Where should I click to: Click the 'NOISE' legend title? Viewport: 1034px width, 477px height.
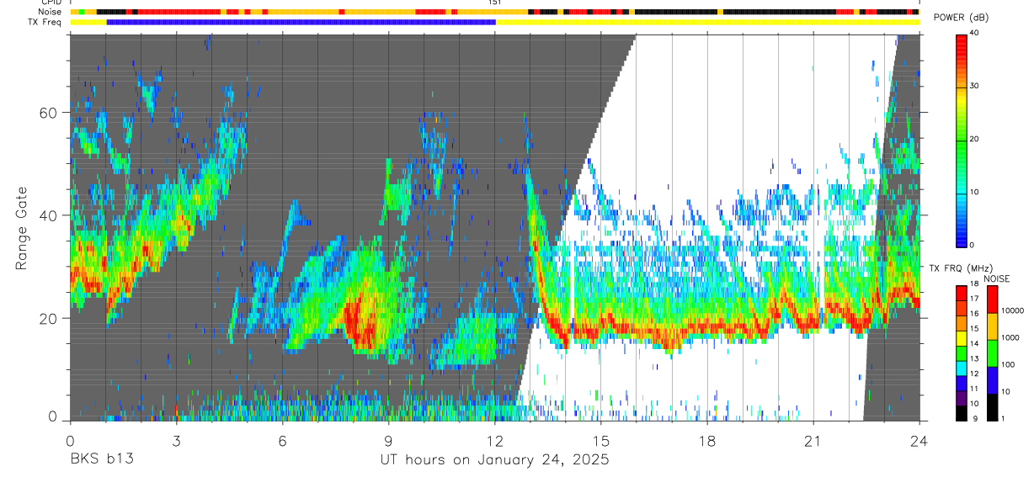[x=996, y=278]
